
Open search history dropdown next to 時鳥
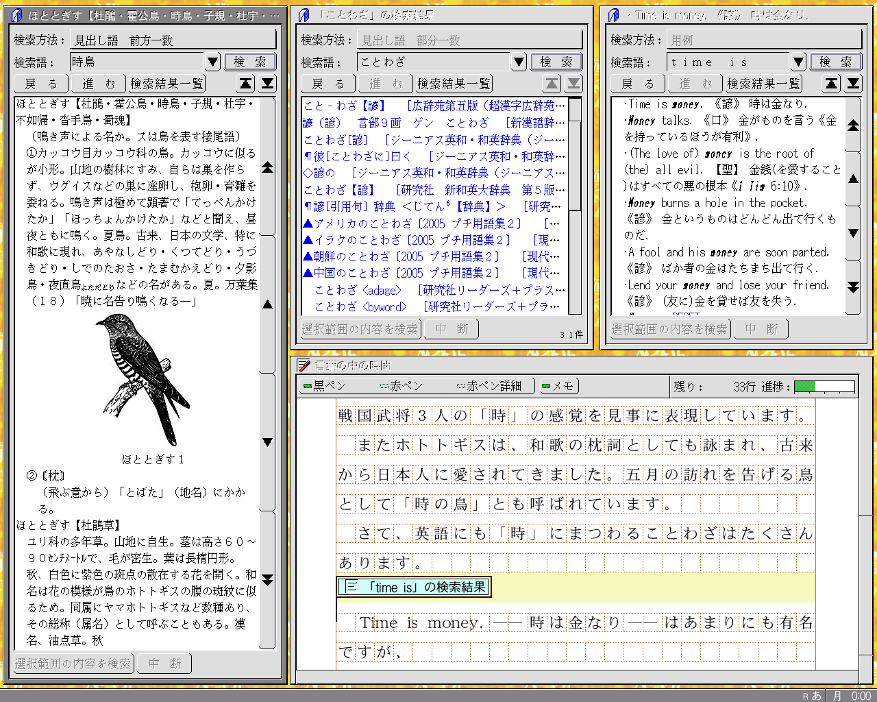213,62
